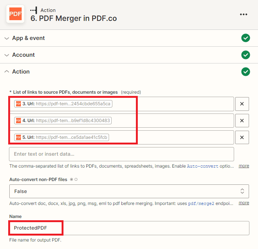Click green checkmark for Account section
Viewport: 258px width, 249px height.
click(x=246, y=55)
